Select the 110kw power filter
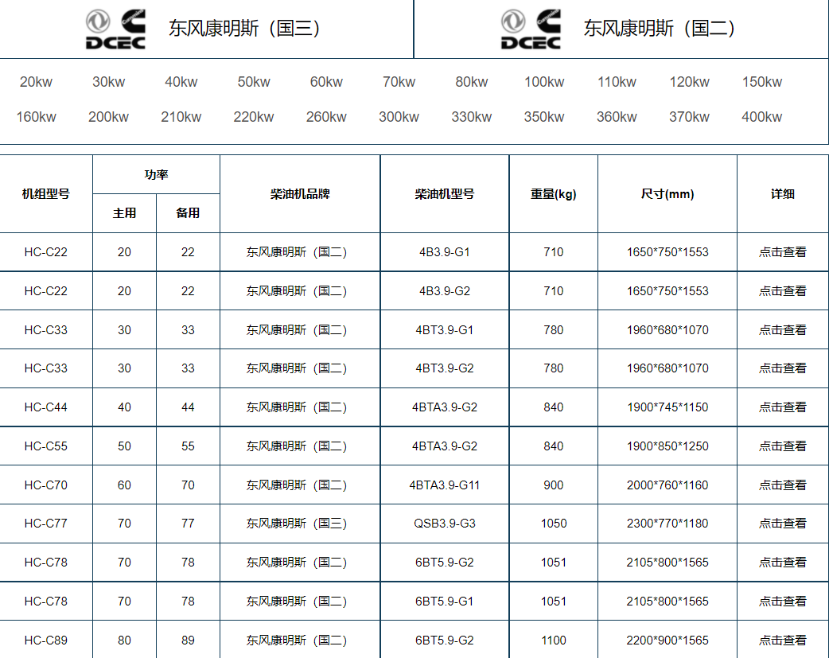Screen dimensions: 829x658 click(x=617, y=82)
